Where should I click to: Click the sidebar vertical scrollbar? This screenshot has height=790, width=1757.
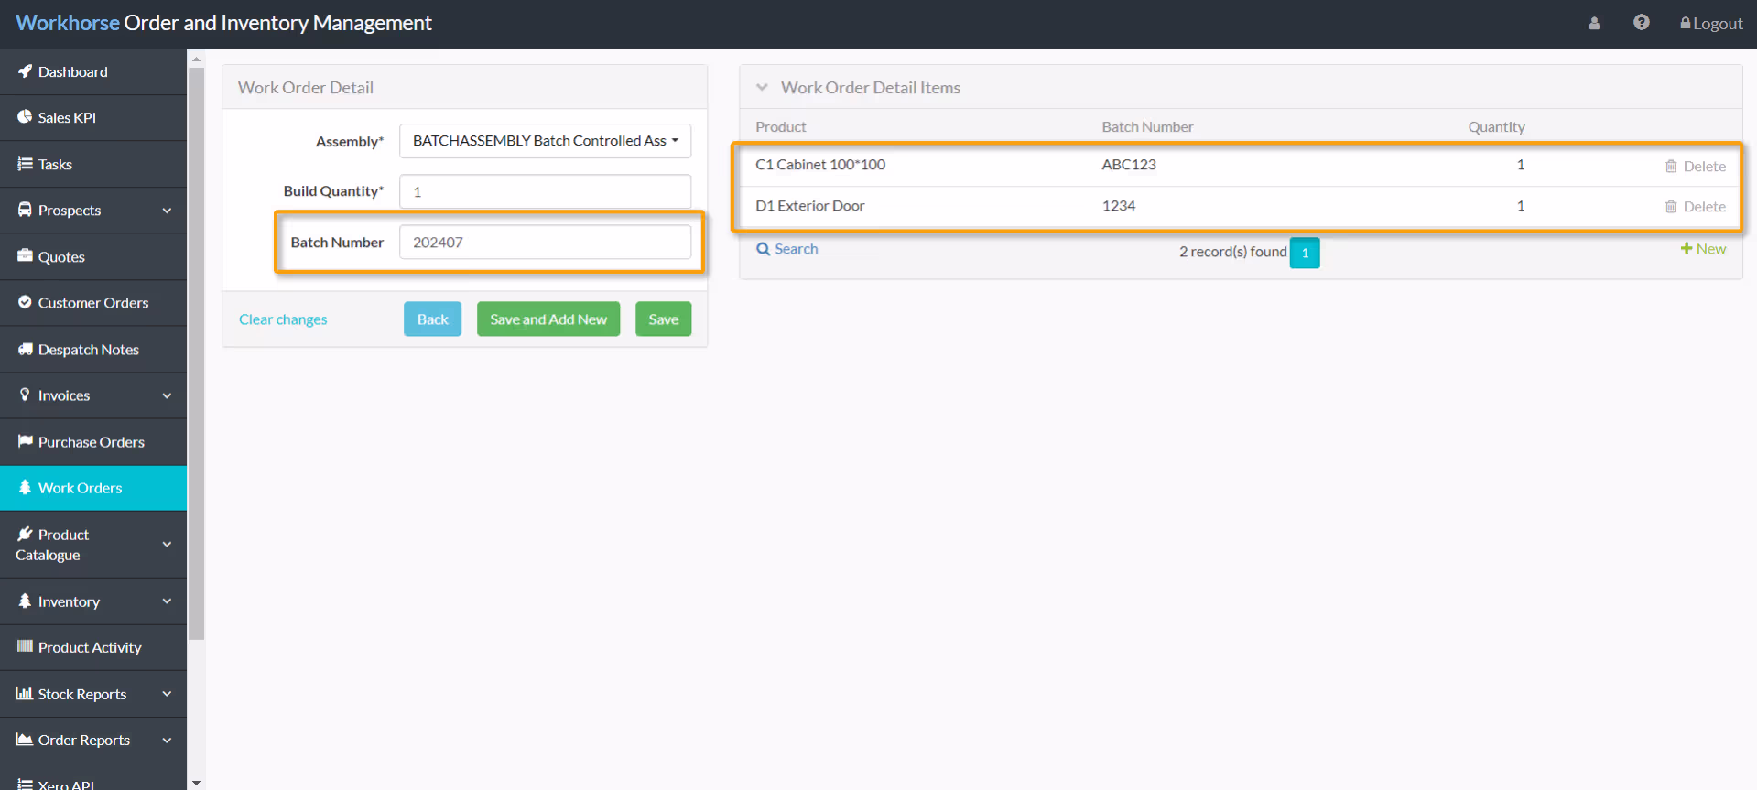[x=196, y=353]
